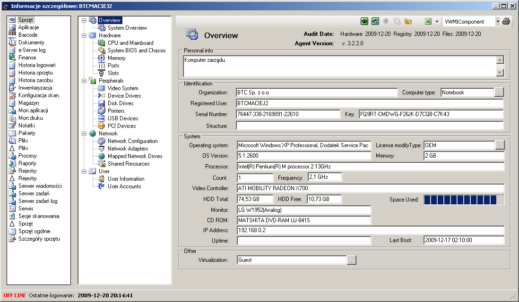Viewport: 519px width, 302px height.
Task: Open Device Drivers tree item
Action: point(124,96)
